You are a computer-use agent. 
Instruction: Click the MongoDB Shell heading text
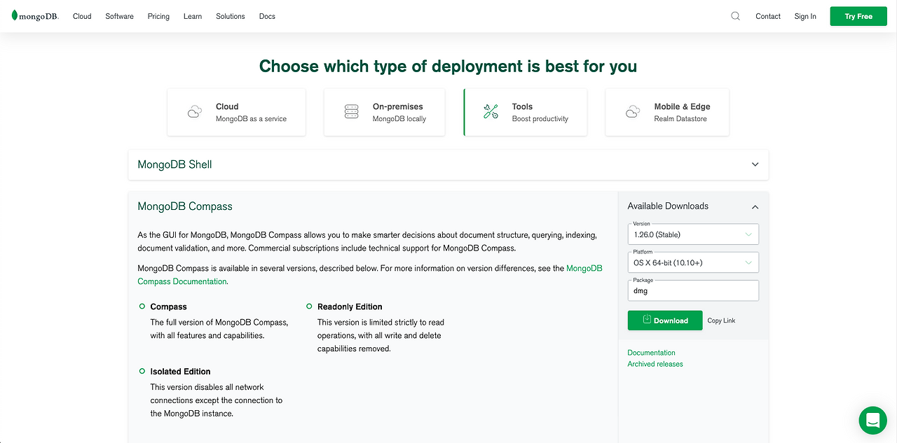174,164
